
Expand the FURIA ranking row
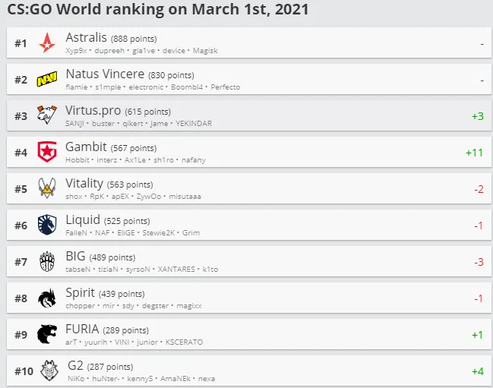(x=248, y=334)
